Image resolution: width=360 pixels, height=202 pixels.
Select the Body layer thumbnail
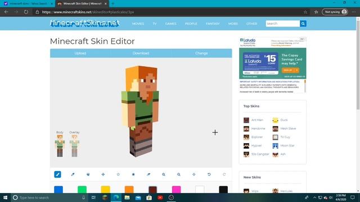[60, 146]
